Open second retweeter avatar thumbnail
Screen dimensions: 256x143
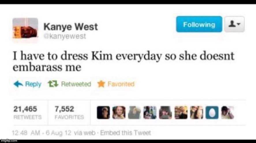119,112
